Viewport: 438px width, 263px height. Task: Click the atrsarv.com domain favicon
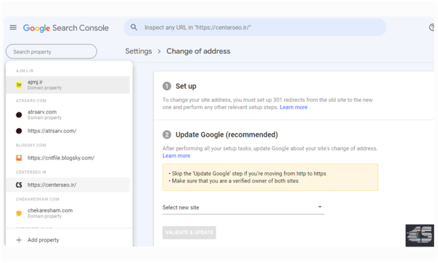[19, 114]
